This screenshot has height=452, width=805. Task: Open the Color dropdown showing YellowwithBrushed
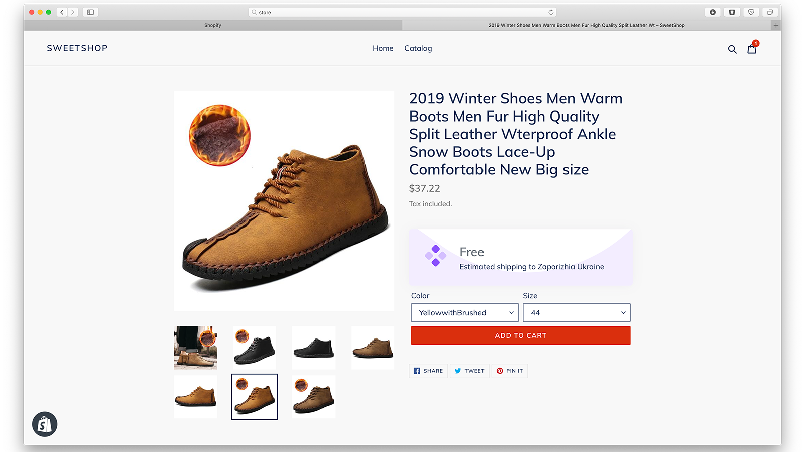(x=464, y=312)
